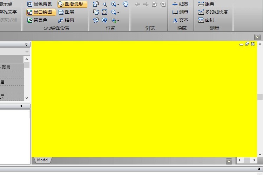This screenshot has width=263, height=175.
Task: Pick the 距离 distance measurement tool
Action: pyautogui.click(x=206, y=4)
